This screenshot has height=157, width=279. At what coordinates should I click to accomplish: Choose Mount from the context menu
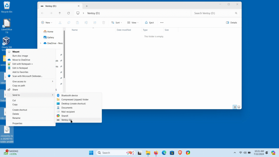(16, 52)
